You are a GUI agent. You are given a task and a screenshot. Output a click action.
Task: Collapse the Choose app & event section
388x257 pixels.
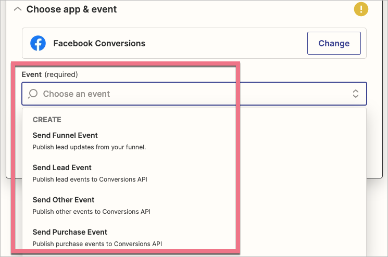coord(17,9)
